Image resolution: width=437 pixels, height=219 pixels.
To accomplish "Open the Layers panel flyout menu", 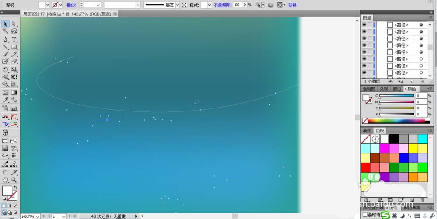I will click(430, 17).
